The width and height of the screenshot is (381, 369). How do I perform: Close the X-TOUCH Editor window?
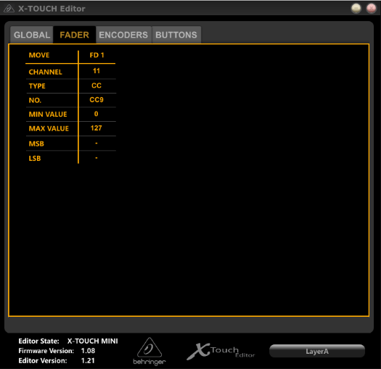coord(372,9)
